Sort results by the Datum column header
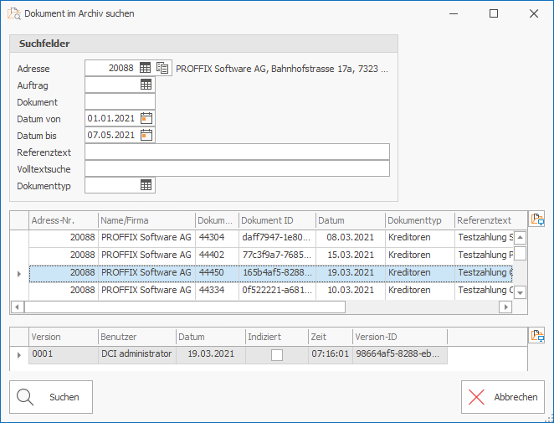This screenshot has width=554, height=423. [x=350, y=220]
